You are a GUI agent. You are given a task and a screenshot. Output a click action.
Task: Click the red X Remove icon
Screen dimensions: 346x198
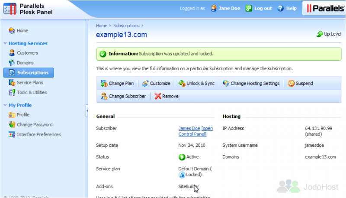click(x=158, y=96)
